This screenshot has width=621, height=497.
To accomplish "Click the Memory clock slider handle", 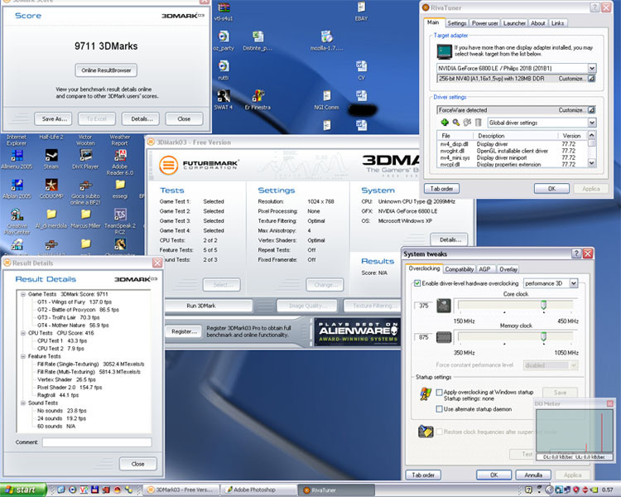I will click(544, 336).
